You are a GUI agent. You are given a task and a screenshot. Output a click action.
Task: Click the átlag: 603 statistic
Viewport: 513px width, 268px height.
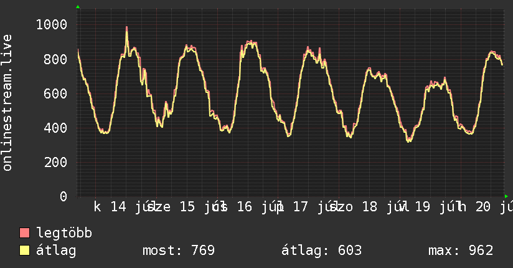[322, 251]
